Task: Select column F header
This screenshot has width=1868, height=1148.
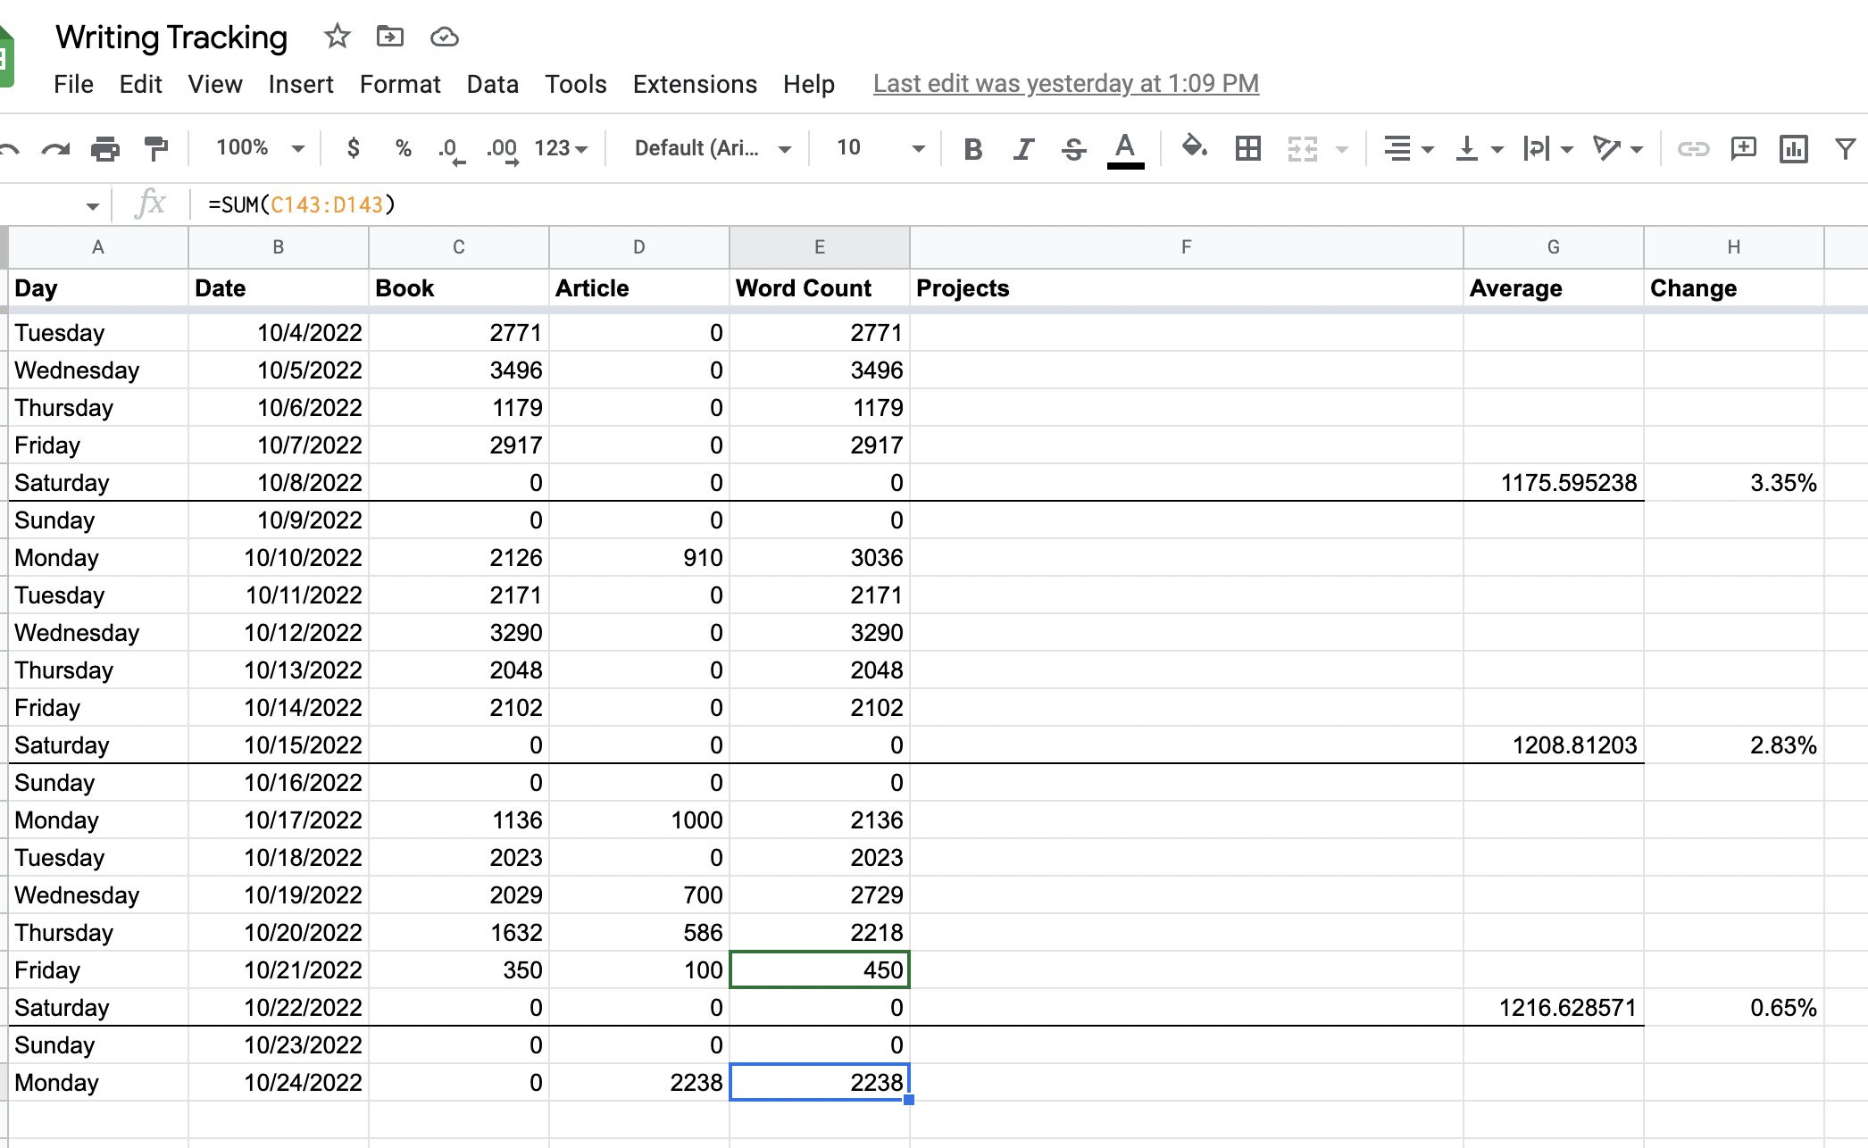Action: [1186, 247]
